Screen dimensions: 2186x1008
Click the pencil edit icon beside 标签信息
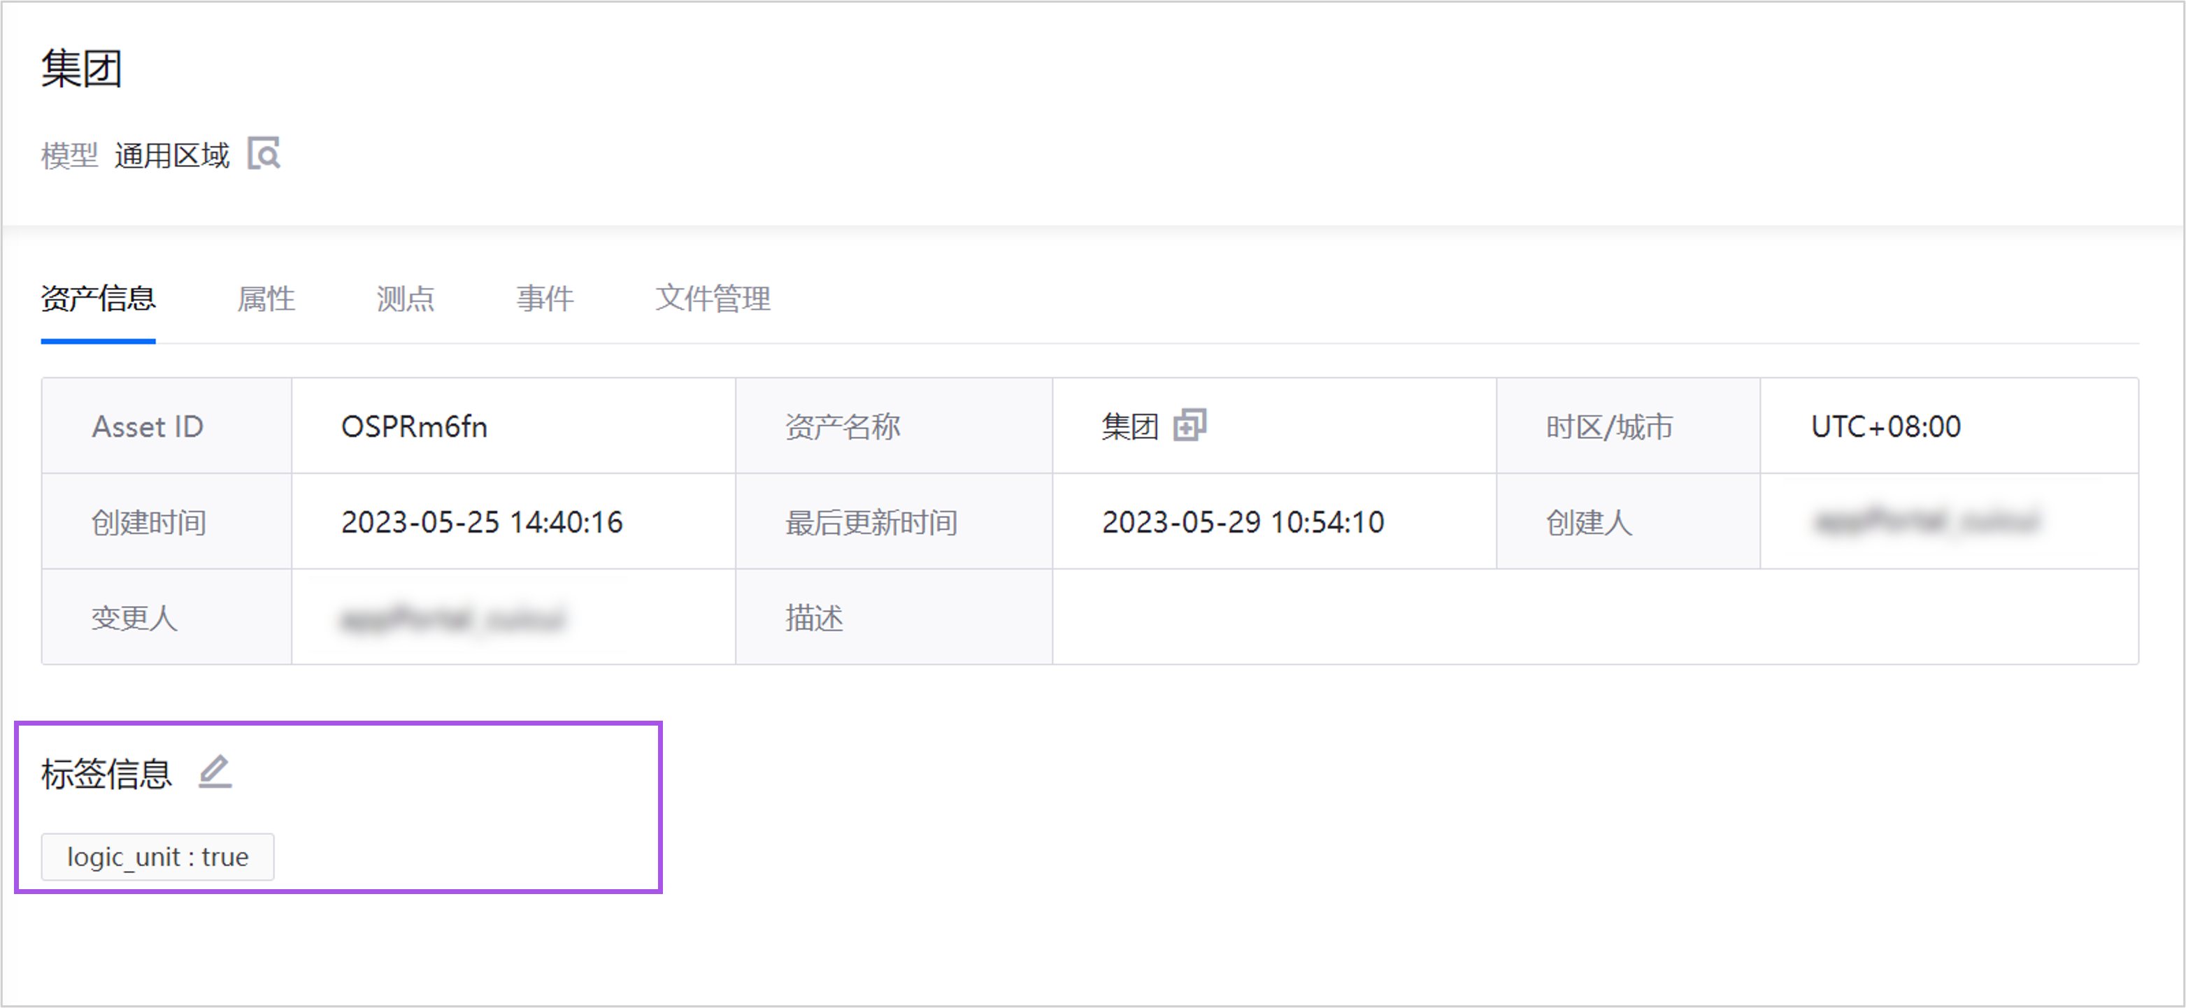point(215,771)
